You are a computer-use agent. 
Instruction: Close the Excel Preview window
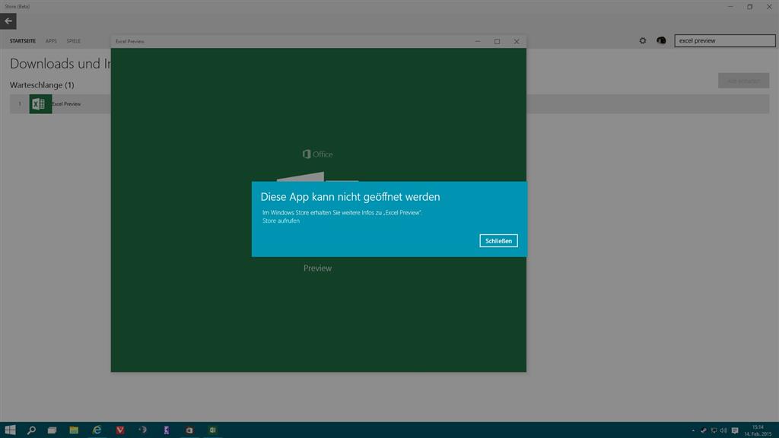point(517,41)
